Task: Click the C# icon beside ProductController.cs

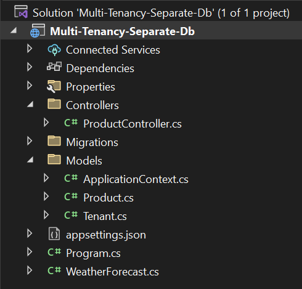Action: click(x=71, y=123)
